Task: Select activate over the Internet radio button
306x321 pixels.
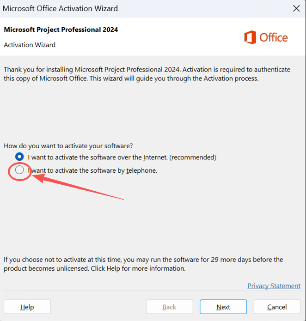Action: click(19, 157)
